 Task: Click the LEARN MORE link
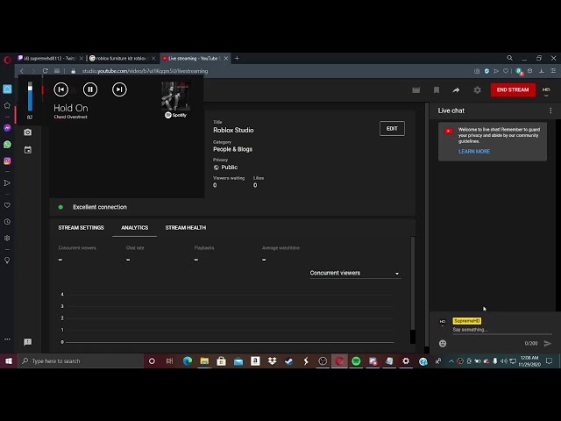click(474, 152)
